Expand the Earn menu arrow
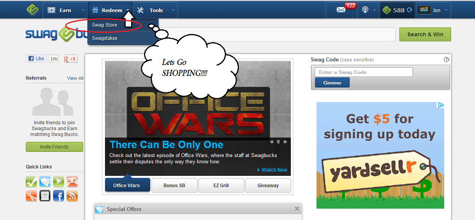475x220 pixels. 83,10
